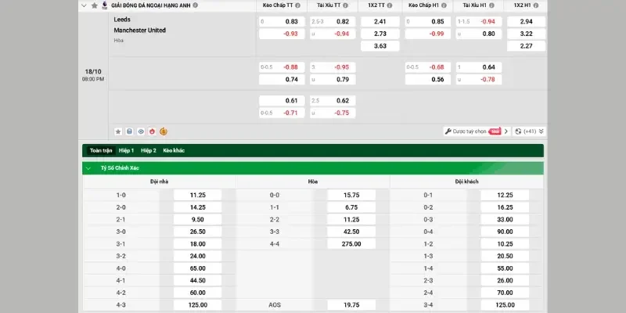The width and height of the screenshot is (626, 313).
Task: Pick correct score 4-3 home at 125.00
Action: tap(198, 305)
